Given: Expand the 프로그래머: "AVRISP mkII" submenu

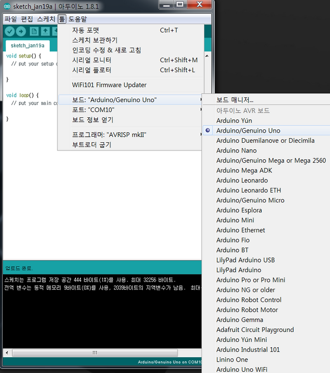Looking at the screenshot, I should click(x=131, y=134).
